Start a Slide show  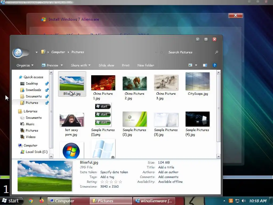106,65
